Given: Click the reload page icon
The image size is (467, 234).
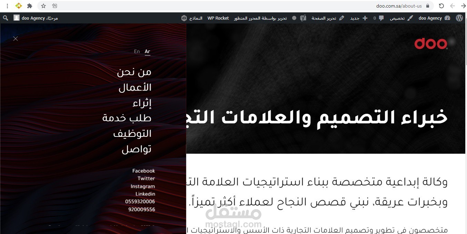Looking at the screenshot, I should [441, 6].
